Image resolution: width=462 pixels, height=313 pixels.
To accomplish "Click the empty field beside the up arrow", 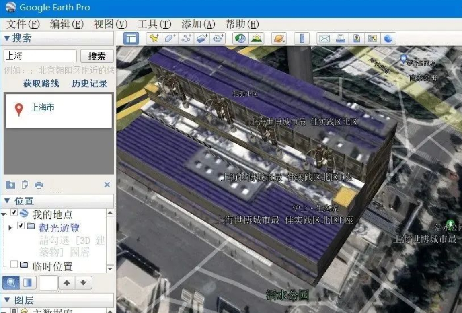I will coord(48,283).
